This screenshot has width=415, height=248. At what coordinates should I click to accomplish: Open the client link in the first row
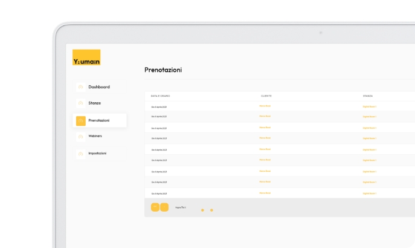[265, 106]
